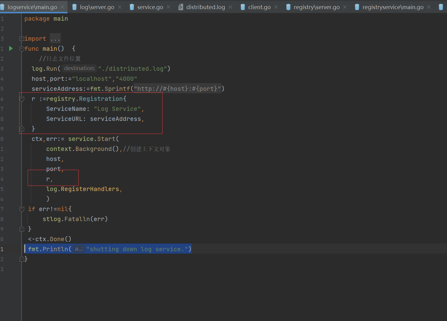Screen dimensions: 447x321
Task: Click gopher icon on service.go tab
Action: tap(132, 7)
